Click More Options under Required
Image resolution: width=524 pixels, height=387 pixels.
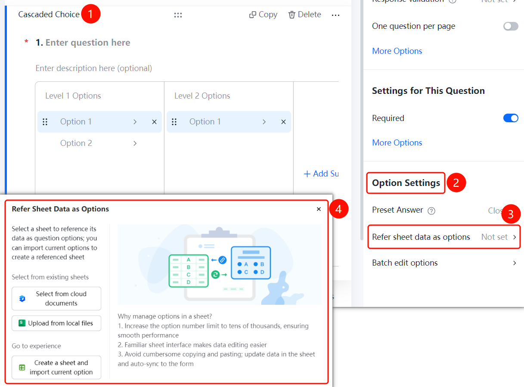(x=397, y=142)
